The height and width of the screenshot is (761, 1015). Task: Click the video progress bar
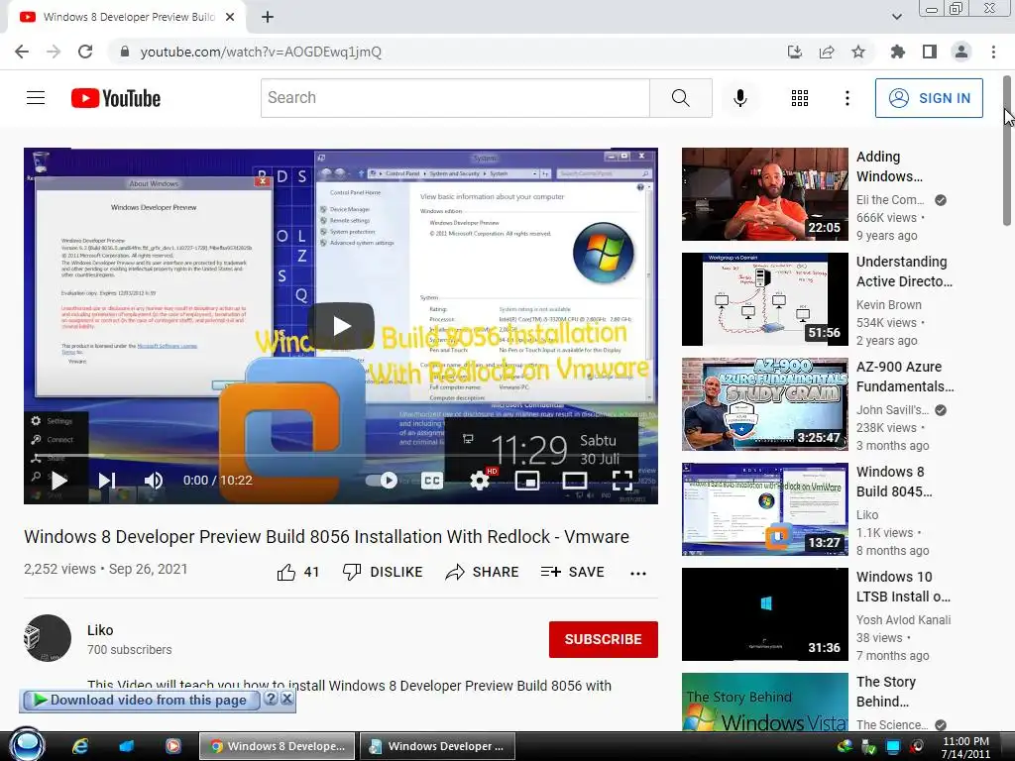(x=341, y=456)
